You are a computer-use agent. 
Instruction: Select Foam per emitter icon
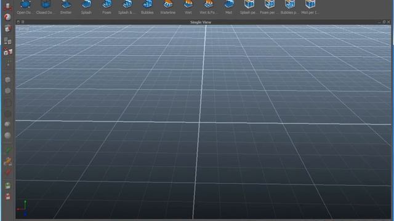[x=270, y=5]
